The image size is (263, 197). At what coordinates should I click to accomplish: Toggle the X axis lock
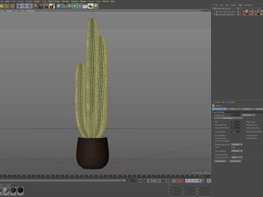point(19,6)
